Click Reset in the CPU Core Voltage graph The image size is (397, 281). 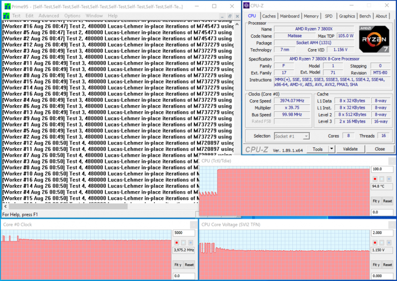(388, 265)
